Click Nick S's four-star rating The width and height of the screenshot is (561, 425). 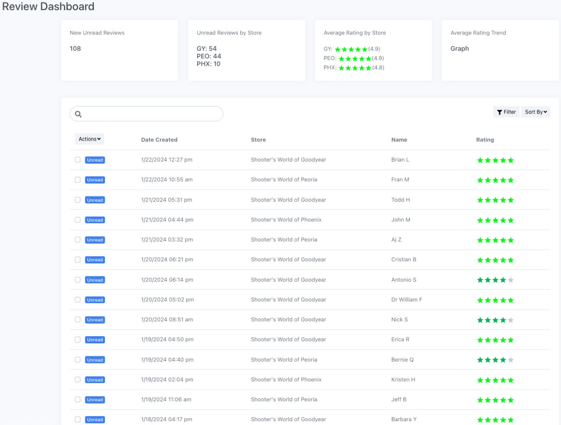(x=495, y=320)
